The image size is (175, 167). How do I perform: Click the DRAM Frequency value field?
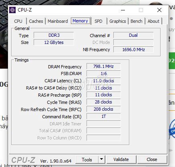pos(103,66)
